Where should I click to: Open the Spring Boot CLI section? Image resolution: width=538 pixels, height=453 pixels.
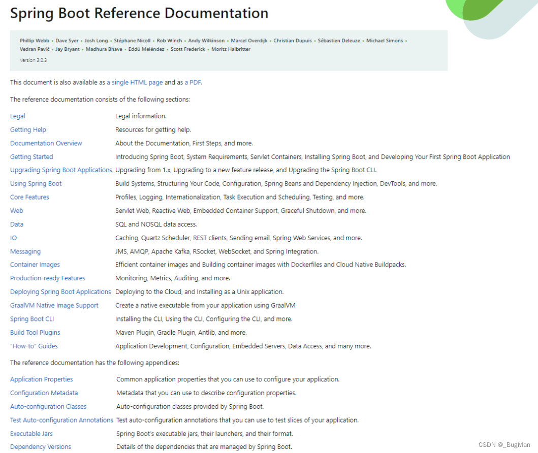(32, 318)
